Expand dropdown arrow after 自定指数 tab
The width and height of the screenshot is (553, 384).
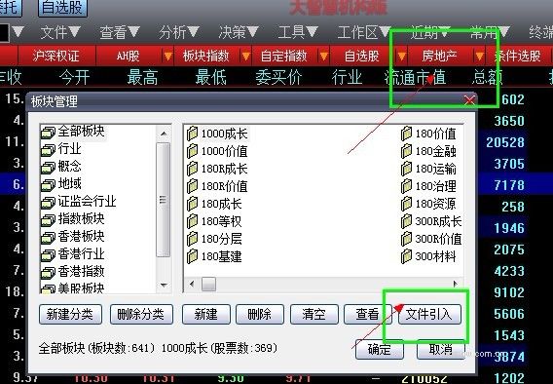pyautogui.click(x=324, y=56)
